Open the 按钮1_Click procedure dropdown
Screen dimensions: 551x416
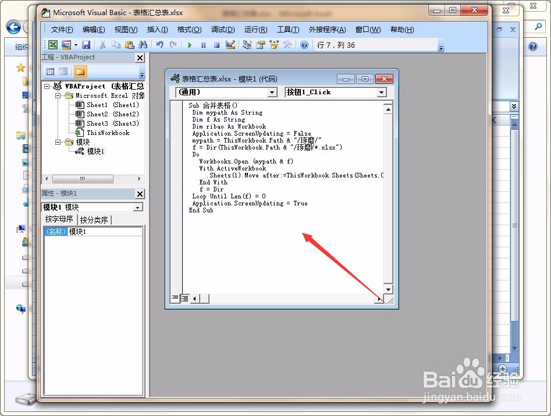pyautogui.click(x=382, y=93)
